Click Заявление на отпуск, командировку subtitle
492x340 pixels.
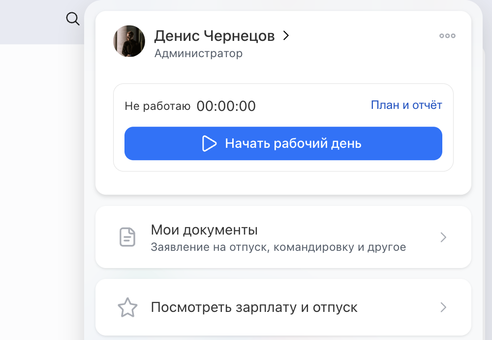(x=278, y=247)
